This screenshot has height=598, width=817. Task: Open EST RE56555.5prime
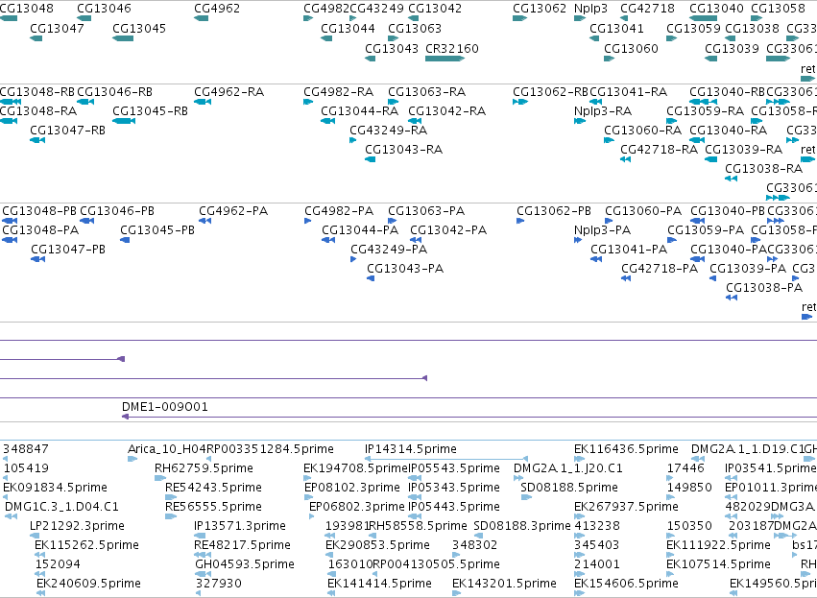214,507
